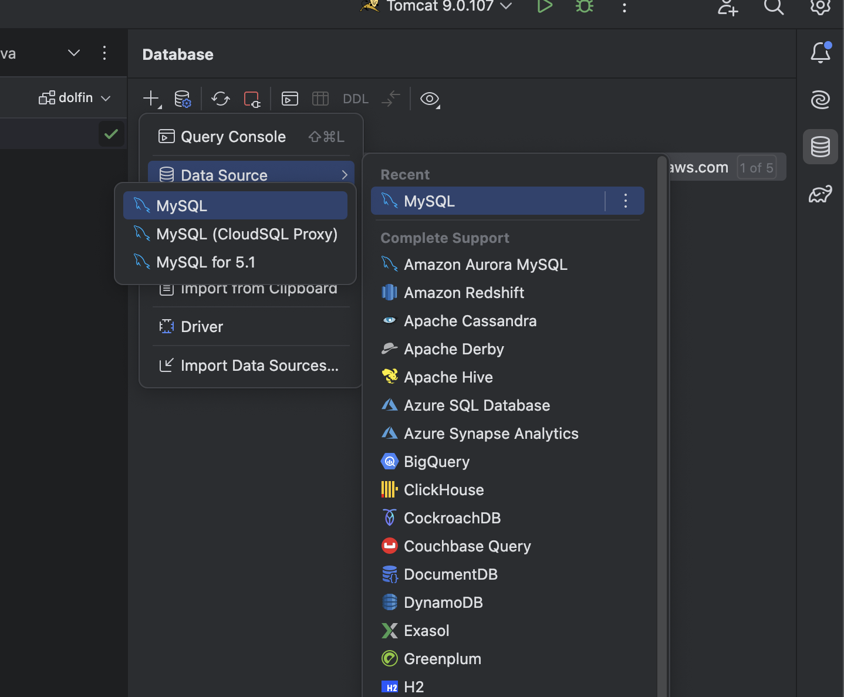844x697 pixels.
Task: Click the Refresh icon in Database toolbar
Action: click(221, 99)
